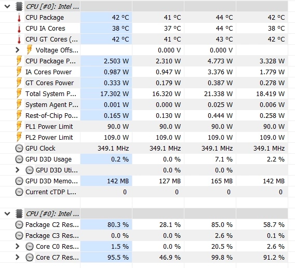Click the CPU IA Cores thermometer icon
The height and width of the screenshot is (268, 295).
[19, 29]
